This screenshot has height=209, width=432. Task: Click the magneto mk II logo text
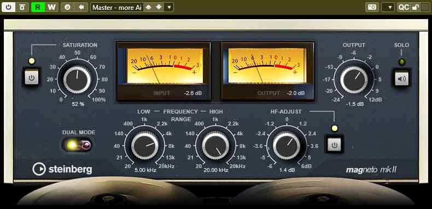click(x=371, y=170)
